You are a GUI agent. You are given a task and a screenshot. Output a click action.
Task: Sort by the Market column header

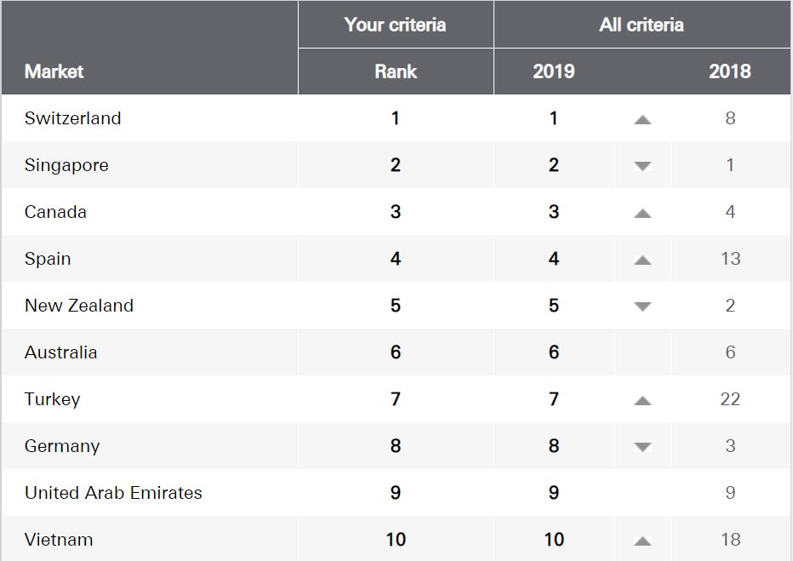pyautogui.click(x=54, y=72)
